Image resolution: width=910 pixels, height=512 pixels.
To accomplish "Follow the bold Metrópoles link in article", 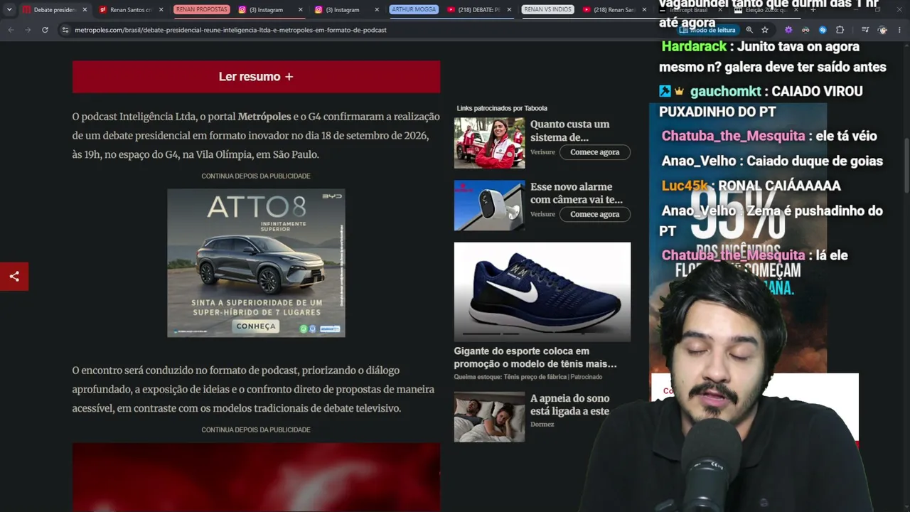I will tap(264, 117).
